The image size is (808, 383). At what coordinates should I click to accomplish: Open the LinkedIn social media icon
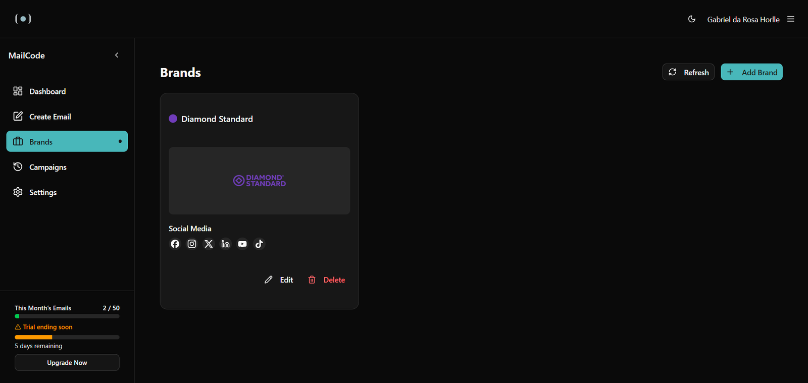[226, 244]
